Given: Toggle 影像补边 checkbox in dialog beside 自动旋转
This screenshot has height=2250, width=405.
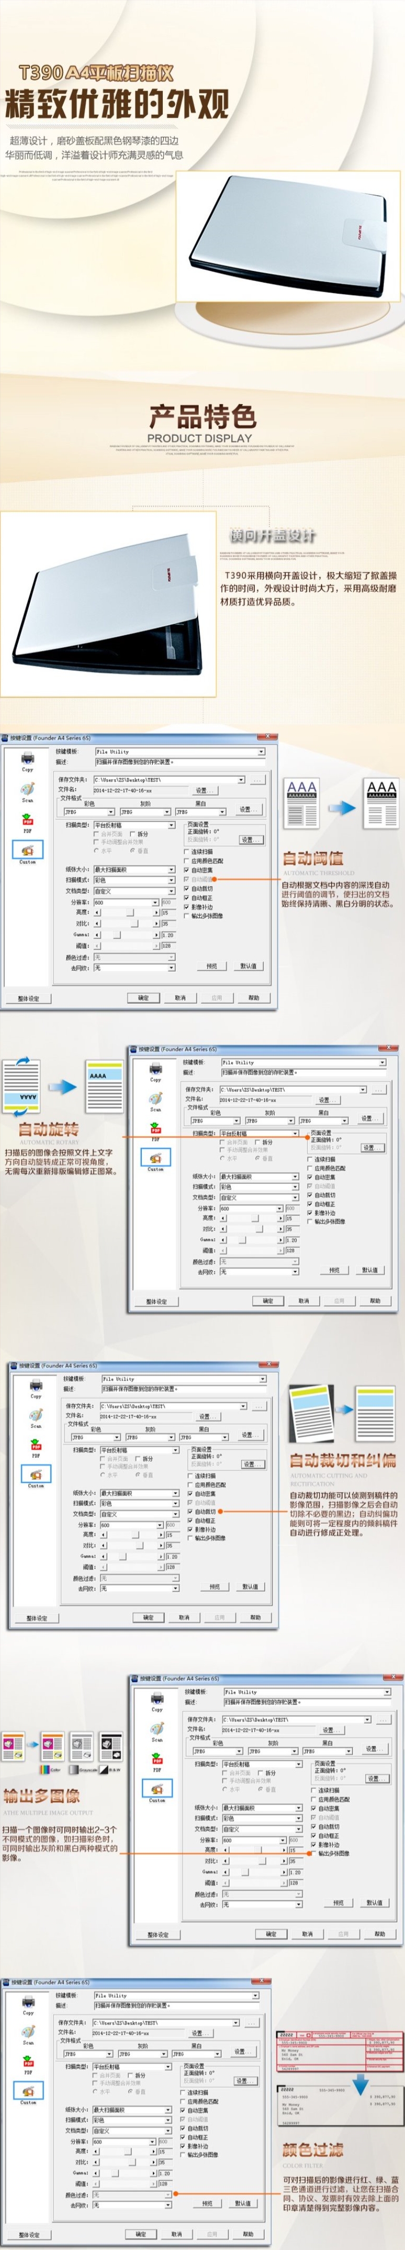Looking at the screenshot, I should tap(309, 1212).
